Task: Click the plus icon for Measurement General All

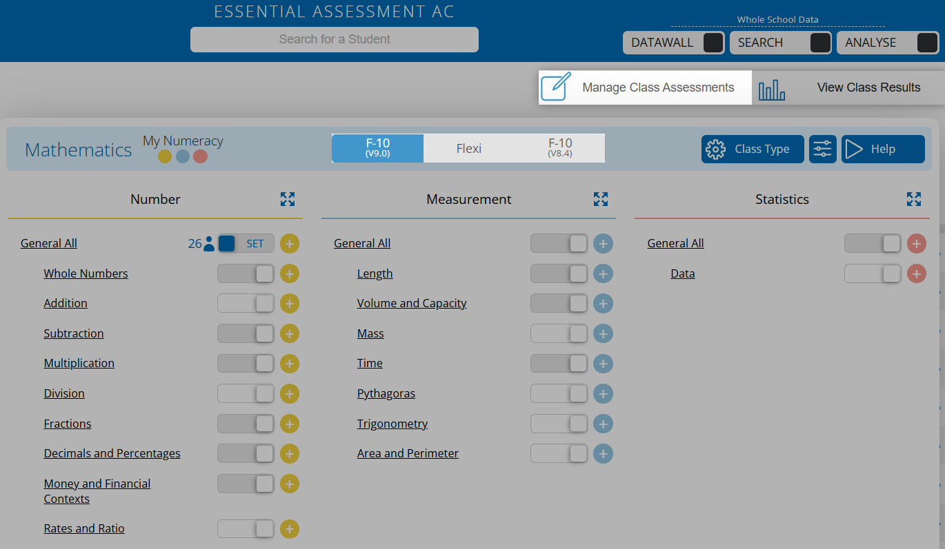Action: coord(603,243)
